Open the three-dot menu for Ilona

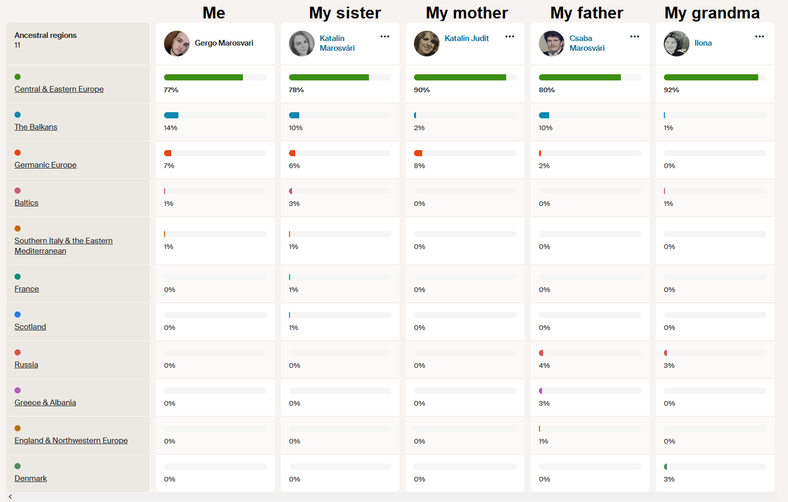759,36
